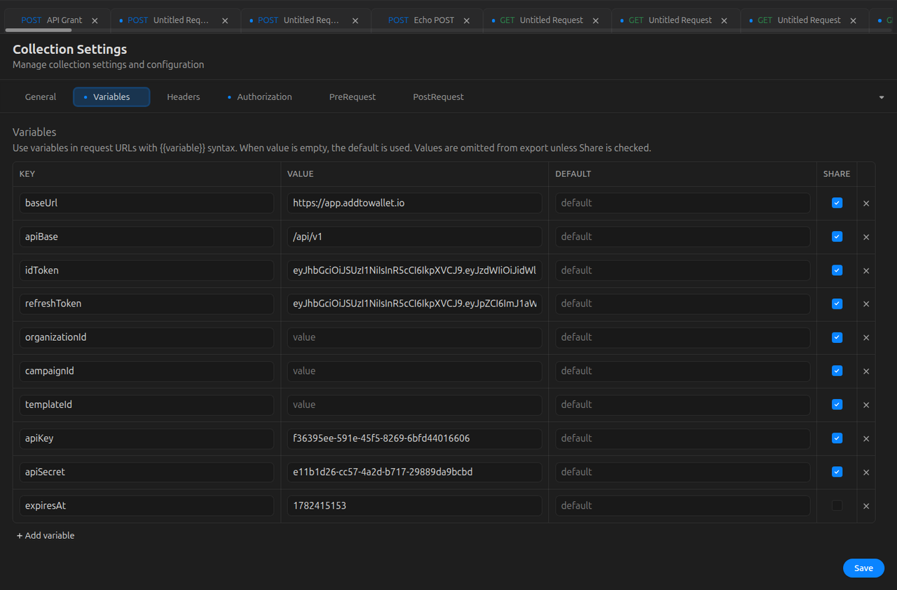This screenshot has height=590, width=897.
Task: Click the expiresAt value 1782415153
Action: click(415, 505)
